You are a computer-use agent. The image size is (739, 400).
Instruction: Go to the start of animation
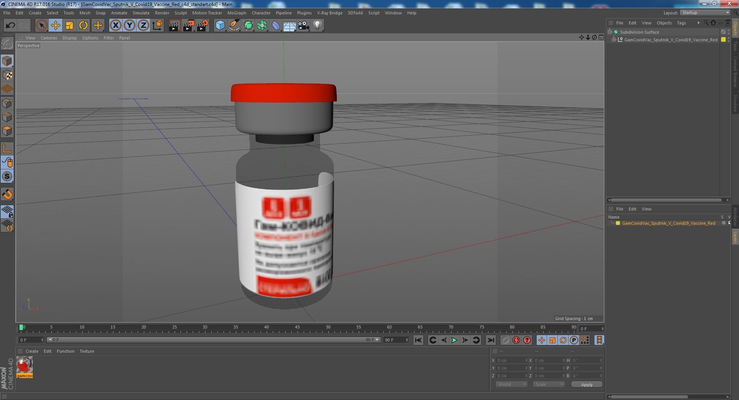pyautogui.click(x=418, y=340)
